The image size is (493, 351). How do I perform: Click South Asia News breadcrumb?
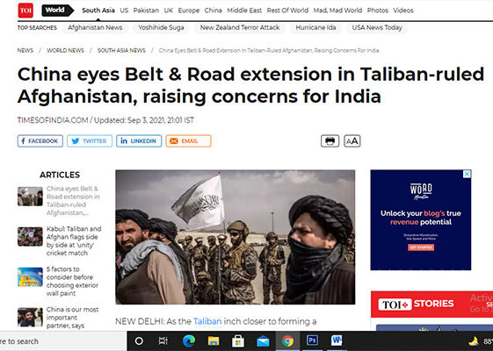click(x=121, y=50)
